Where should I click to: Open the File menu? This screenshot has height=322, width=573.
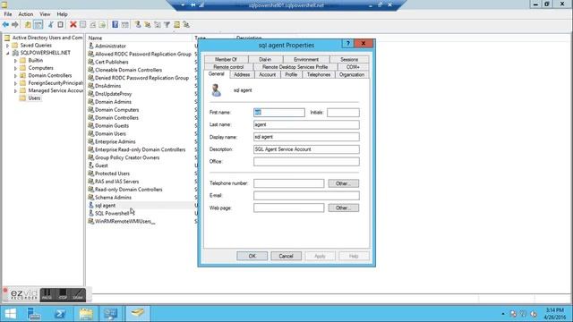tap(8, 14)
